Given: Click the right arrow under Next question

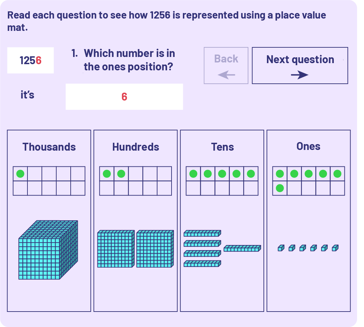Looking at the screenshot, I should [300, 75].
